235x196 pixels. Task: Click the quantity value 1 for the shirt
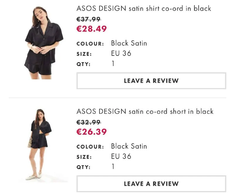[x=113, y=64]
